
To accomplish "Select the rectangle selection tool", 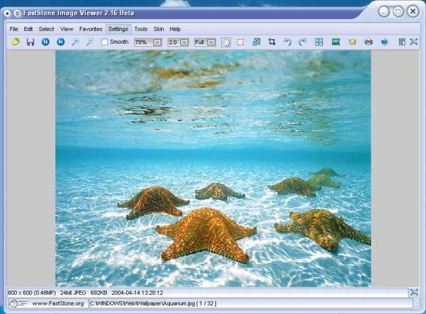I will 240,42.
